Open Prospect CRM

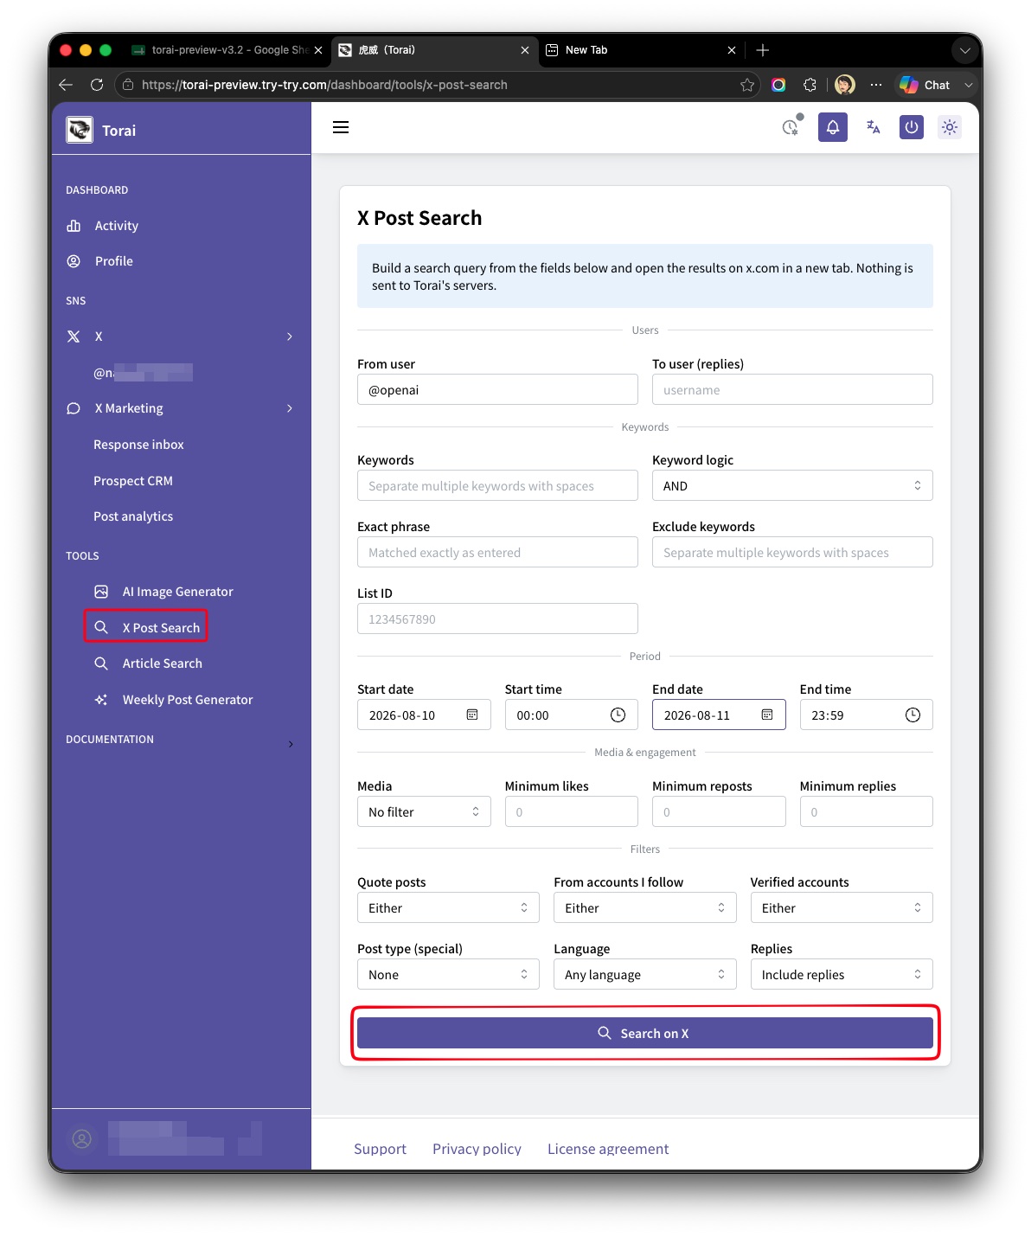click(x=133, y=481)
